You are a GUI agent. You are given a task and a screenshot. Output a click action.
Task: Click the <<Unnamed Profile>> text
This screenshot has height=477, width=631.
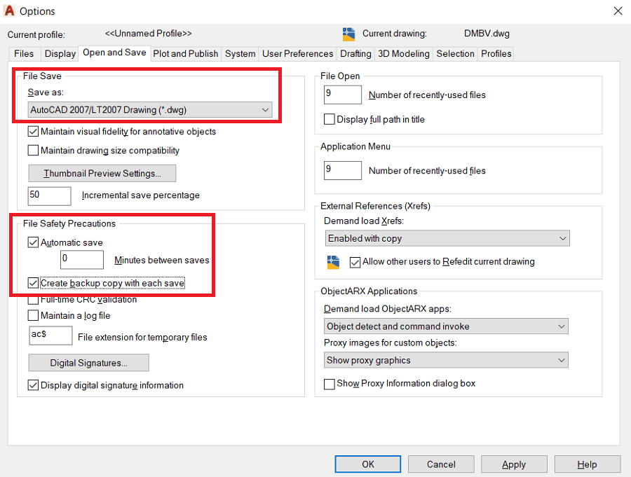pyautogui.click(x=148, y=34)
